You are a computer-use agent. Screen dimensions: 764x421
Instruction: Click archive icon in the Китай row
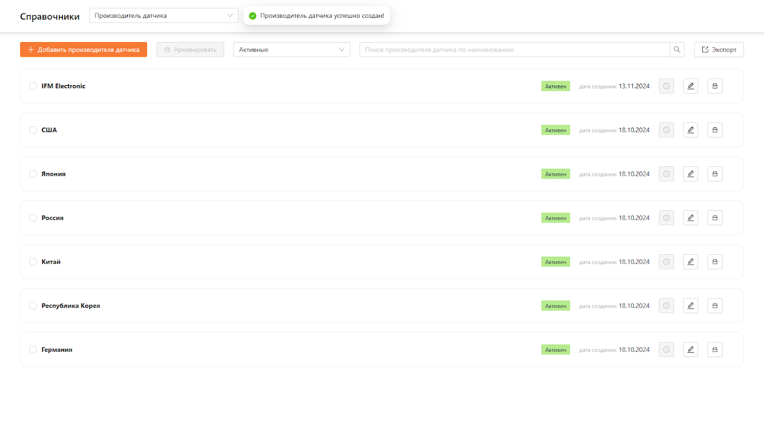[715, 262]
